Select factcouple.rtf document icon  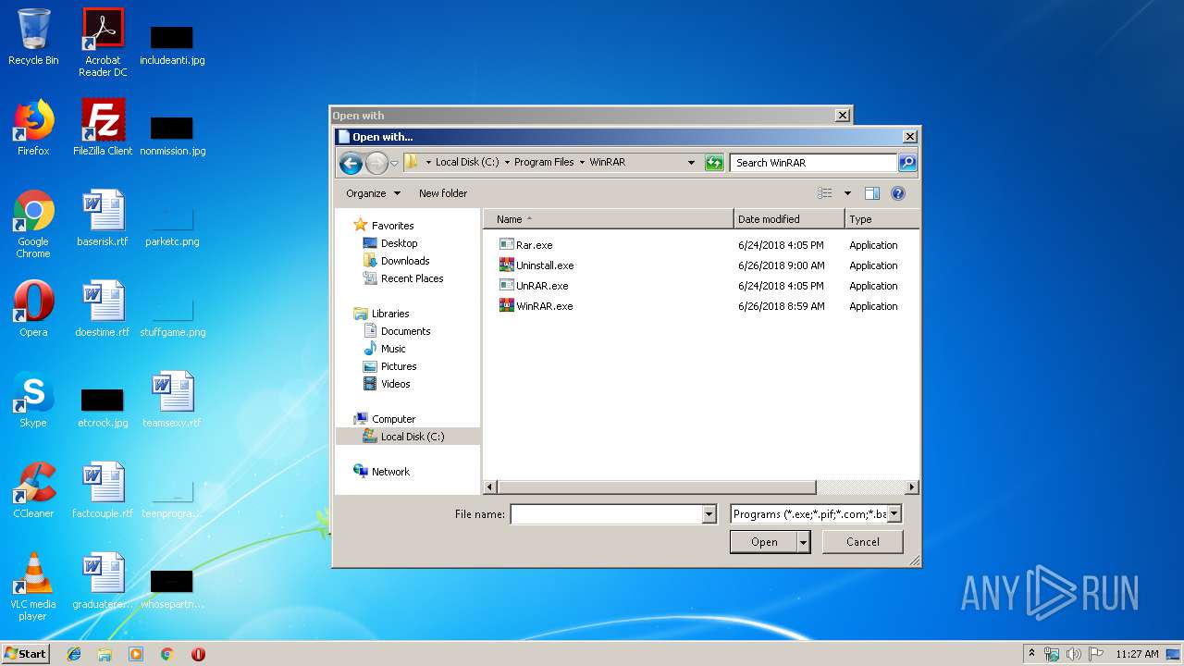(103, 490)
